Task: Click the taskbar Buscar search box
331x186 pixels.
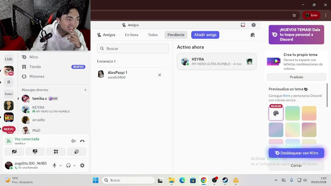Action: point(128,180)
